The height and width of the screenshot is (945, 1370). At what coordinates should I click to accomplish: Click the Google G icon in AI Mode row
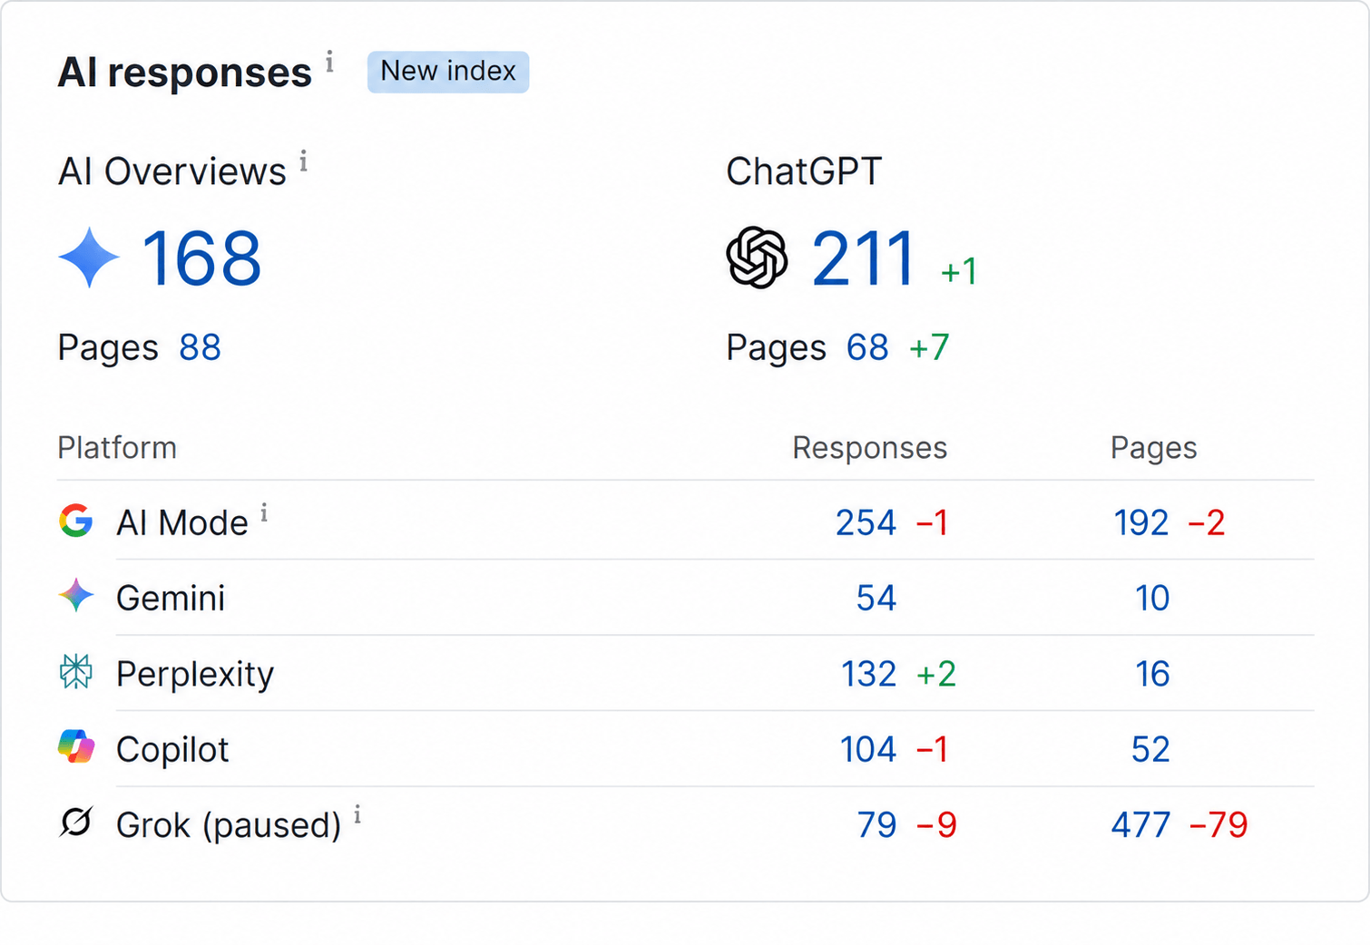point(76,521)
